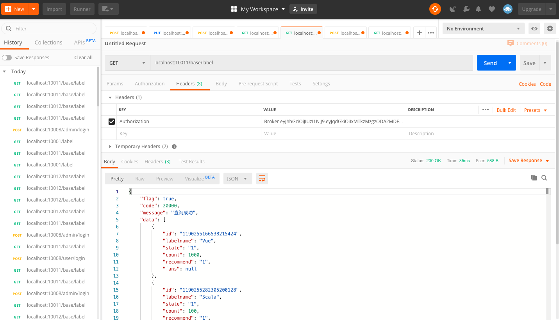
Task: Click the history Filter search field
Action: coord(49,28)
